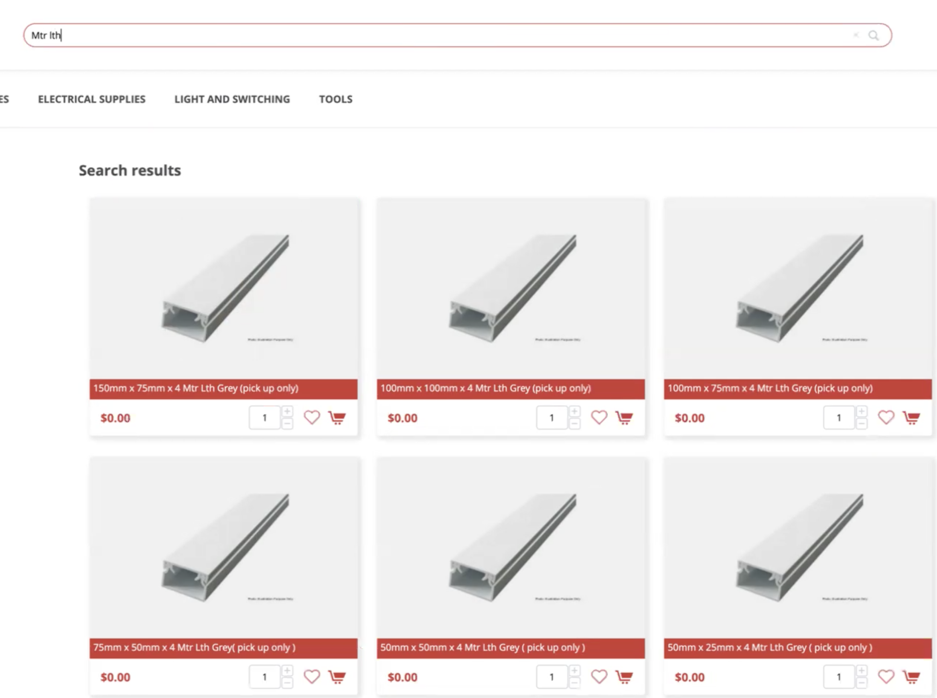Add 150mm x 75mm trunking to wishlist
The width and height of the screenshot is (937, 698).
point(312,418)
